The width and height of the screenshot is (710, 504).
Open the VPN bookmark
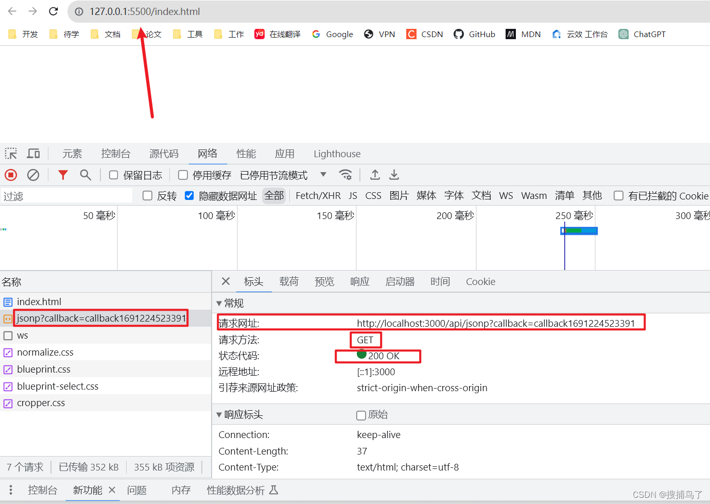(379, 34)
